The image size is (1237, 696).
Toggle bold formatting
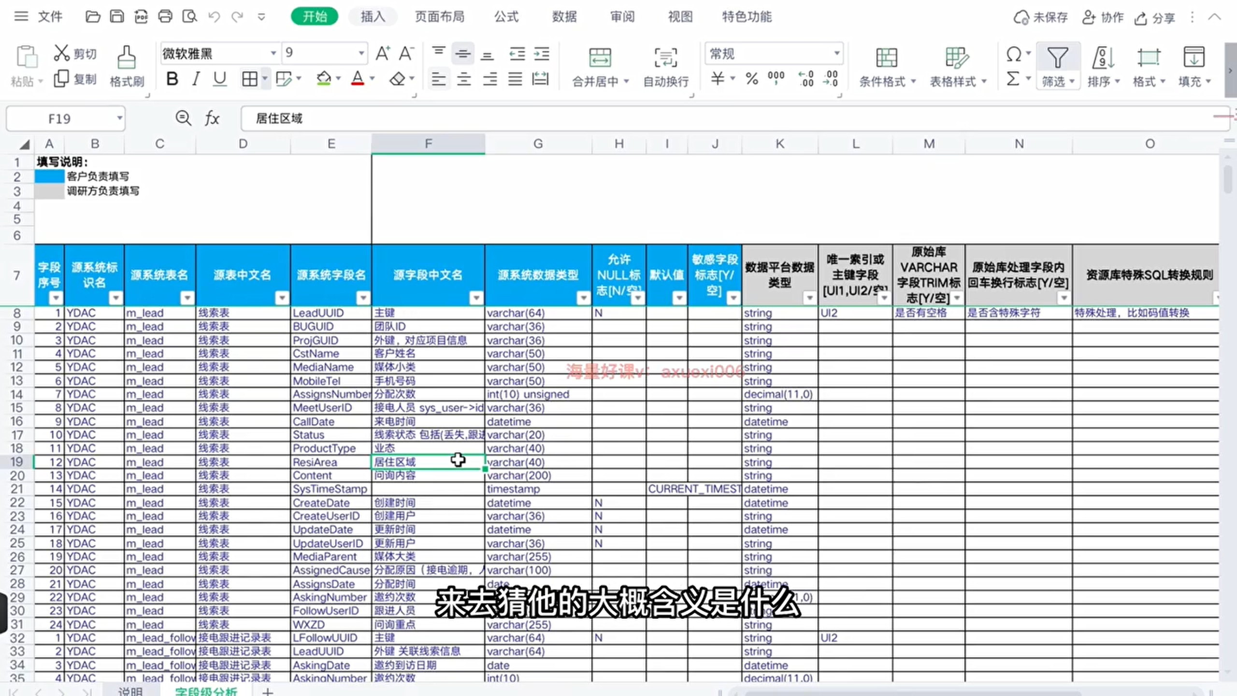click(x=172, y=79)
